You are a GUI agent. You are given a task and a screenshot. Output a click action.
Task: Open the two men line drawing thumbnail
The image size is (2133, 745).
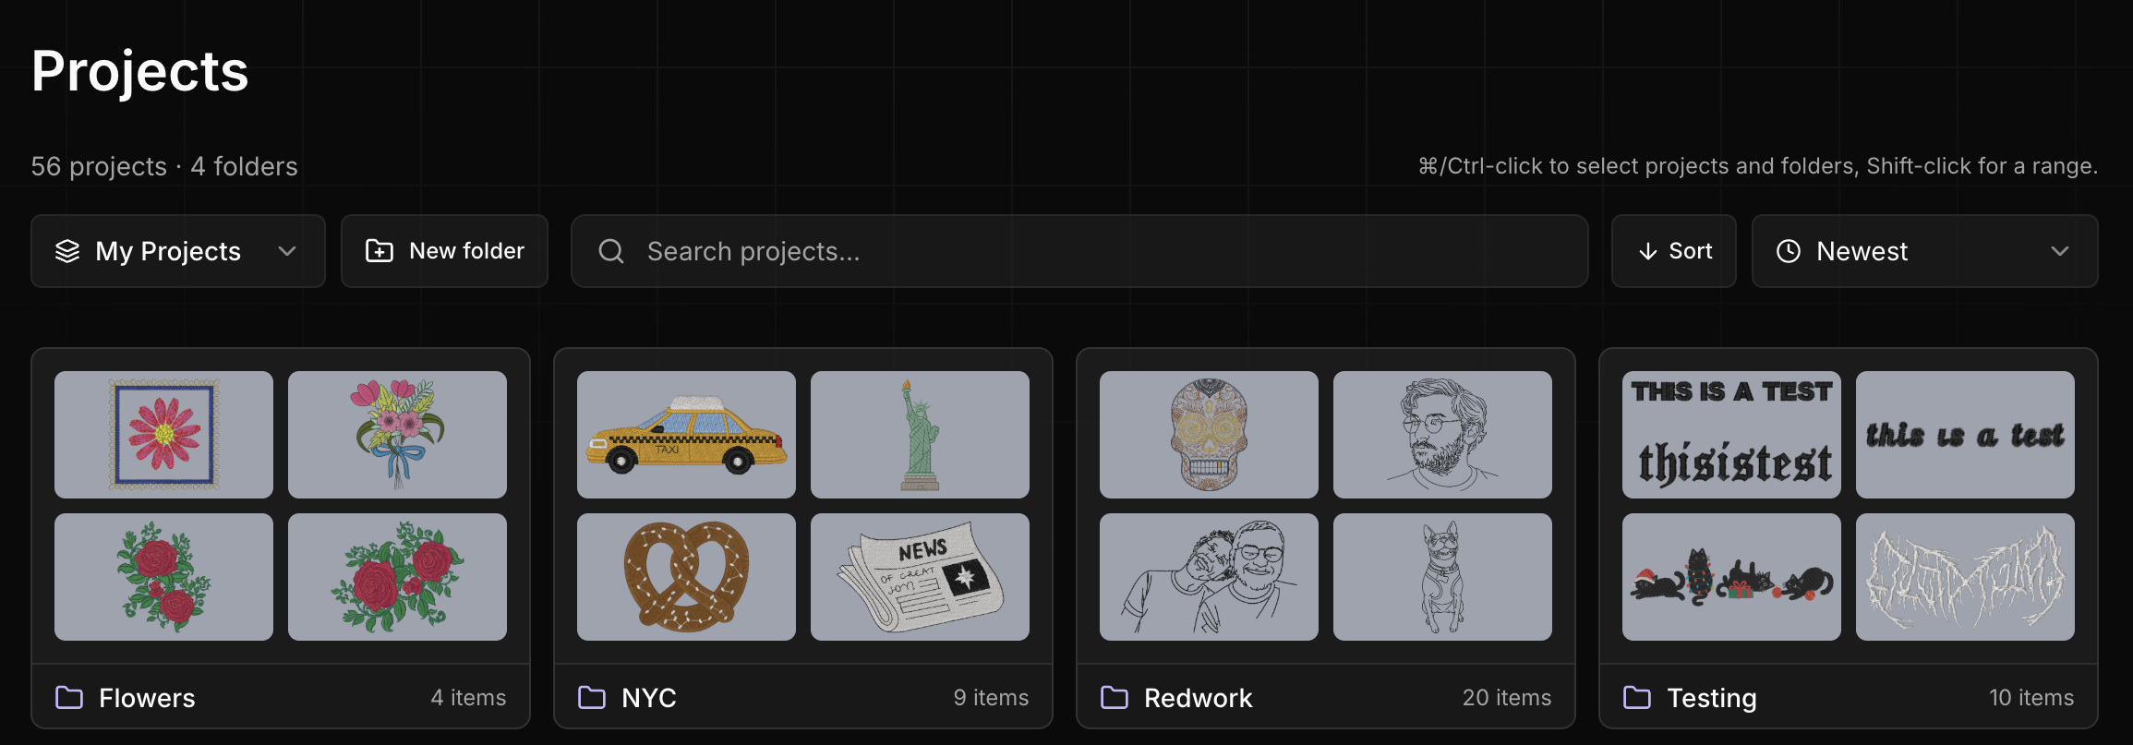(1209, 577)
